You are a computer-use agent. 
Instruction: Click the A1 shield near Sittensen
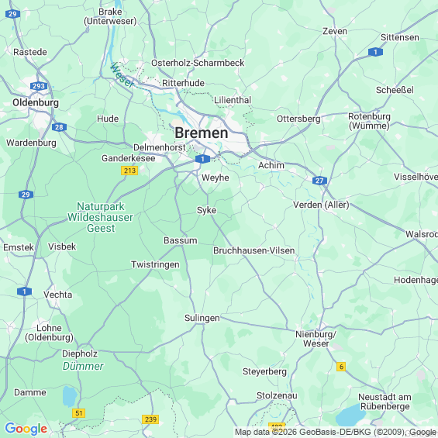pos(375,52)
